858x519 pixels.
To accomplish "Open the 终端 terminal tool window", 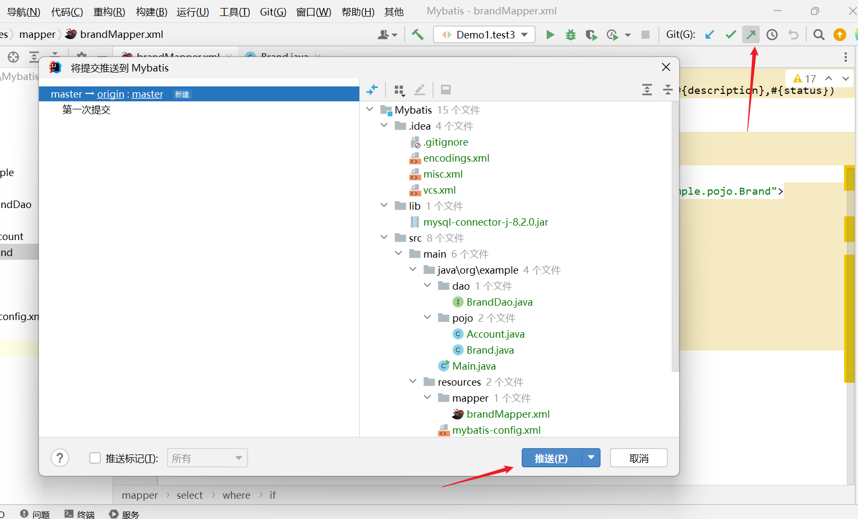I will (x=80, y=514).
